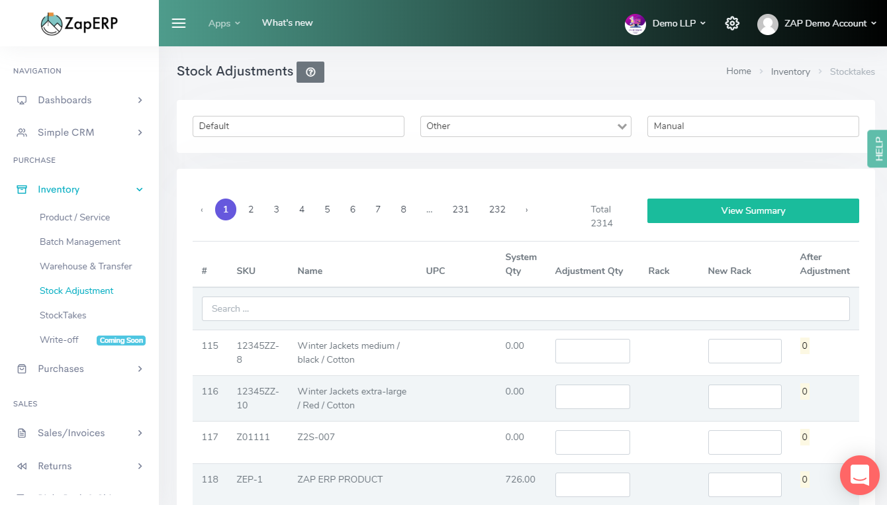Click New Rack for ZAP ERP PRODUCT
This screenshot has width=887, height=505.
coord(745,485)
